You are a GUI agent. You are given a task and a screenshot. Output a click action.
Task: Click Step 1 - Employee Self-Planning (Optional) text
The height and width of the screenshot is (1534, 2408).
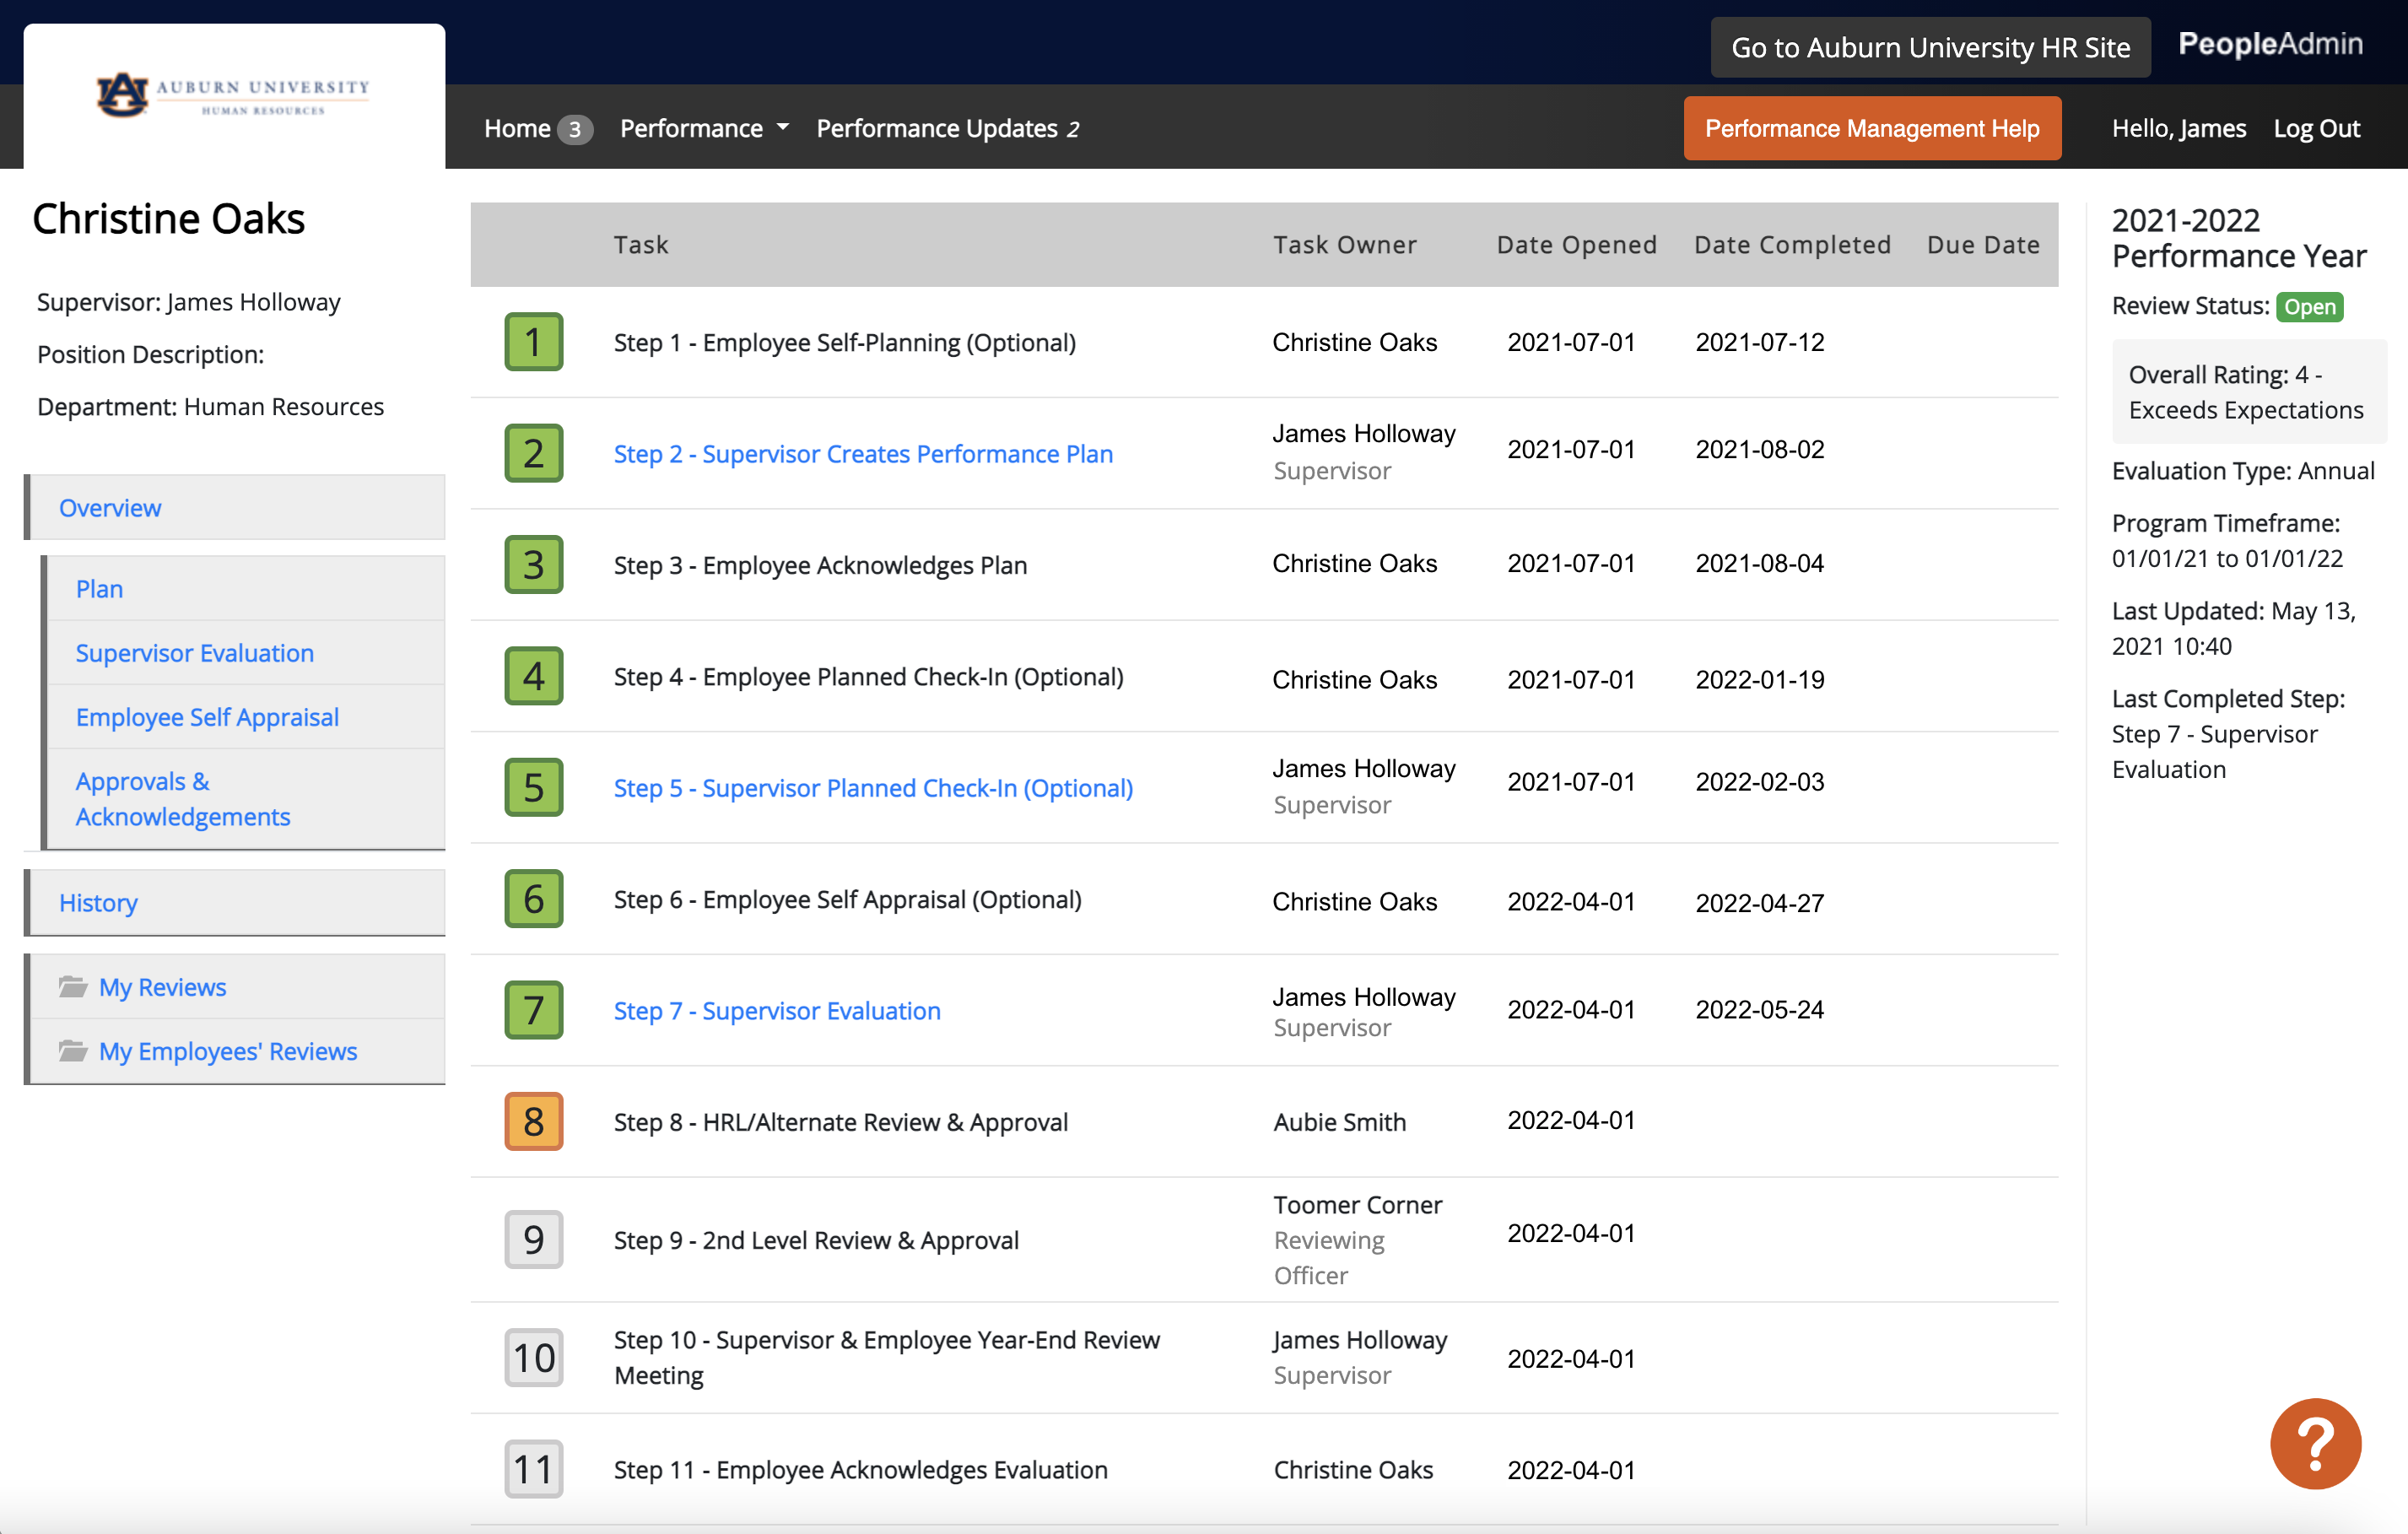[845, 342]
